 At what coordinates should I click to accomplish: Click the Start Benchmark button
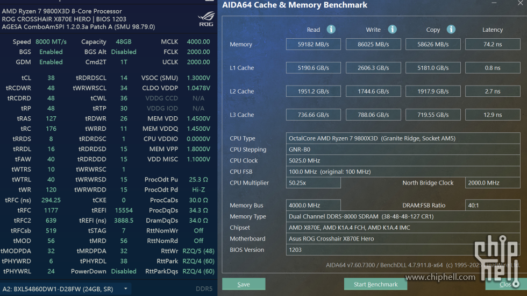[375, 284]
